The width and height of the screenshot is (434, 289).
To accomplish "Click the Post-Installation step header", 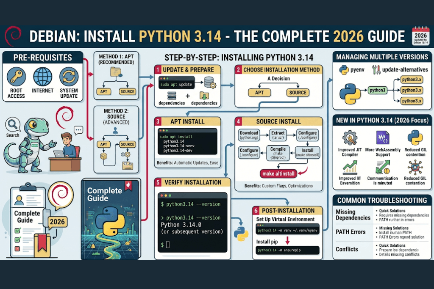I will coord(287,211).
